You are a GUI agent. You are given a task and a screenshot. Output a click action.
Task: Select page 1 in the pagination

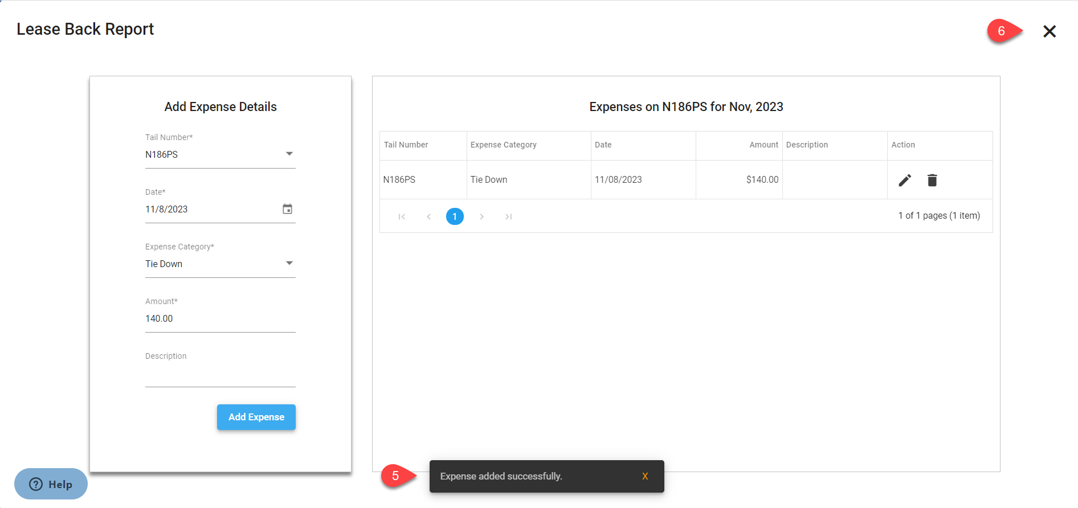[x=455, y=216]
